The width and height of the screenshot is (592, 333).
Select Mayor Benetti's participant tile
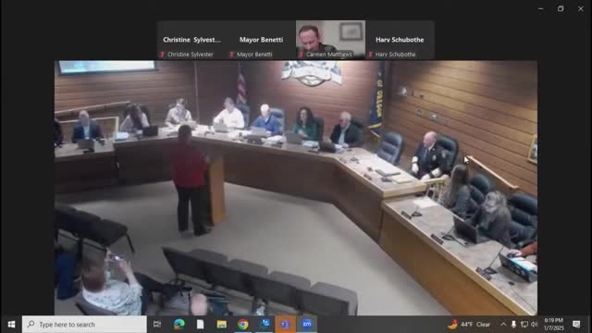pyautogui.click(x=261, y=40)
